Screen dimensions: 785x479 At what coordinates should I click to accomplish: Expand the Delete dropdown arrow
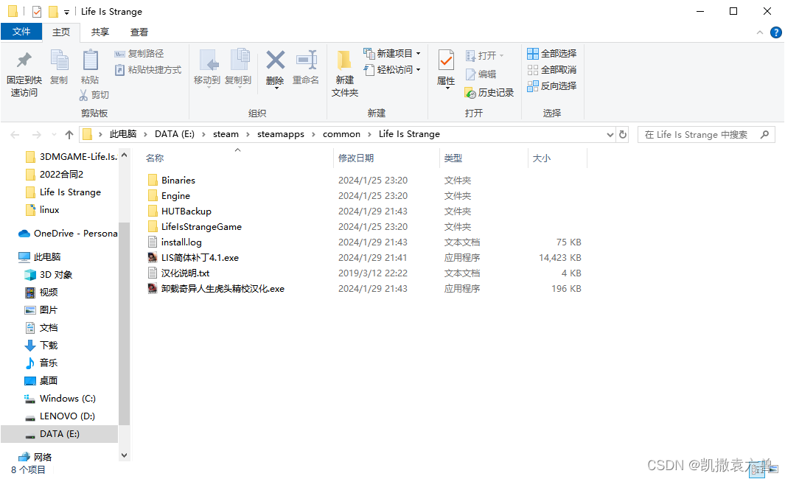coord(276,88)
